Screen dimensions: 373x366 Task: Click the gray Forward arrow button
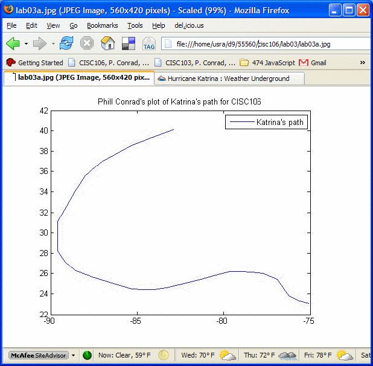point(39,43)
